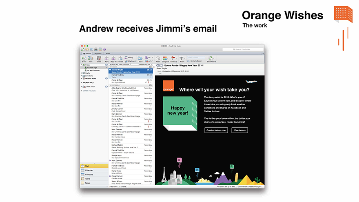
Task: Open the Arrange By Date Received dropdown
Action: click(x=120, y=64)
